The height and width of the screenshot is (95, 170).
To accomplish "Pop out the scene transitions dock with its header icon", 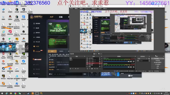I will click(149, 56).
